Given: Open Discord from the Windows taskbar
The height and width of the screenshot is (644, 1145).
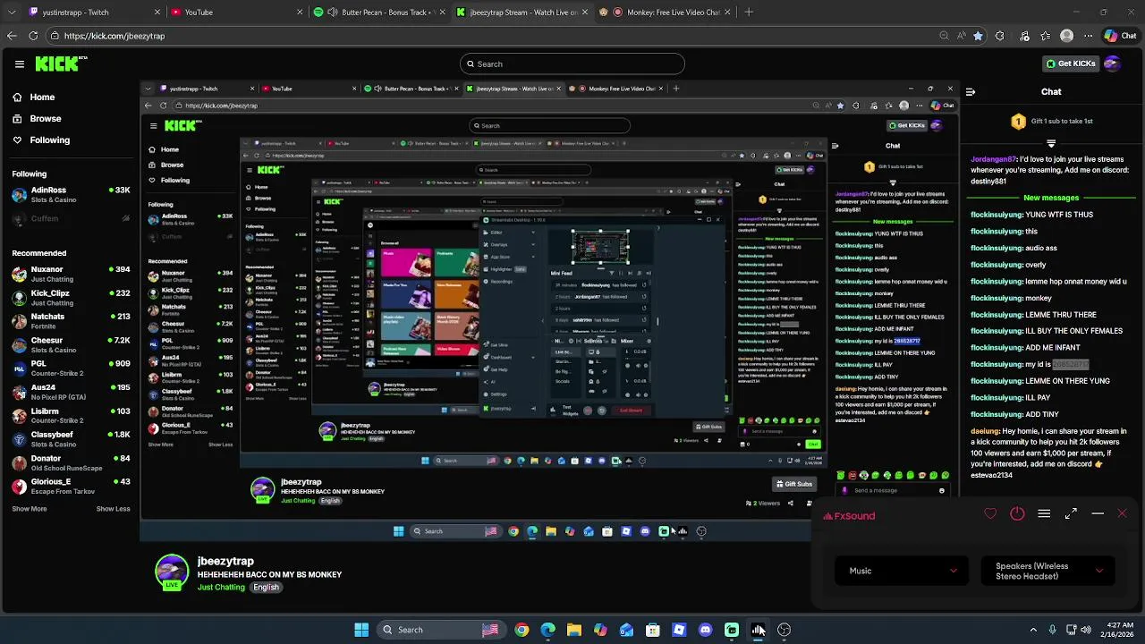Looking at the screenshot, I should pos(706,630).
